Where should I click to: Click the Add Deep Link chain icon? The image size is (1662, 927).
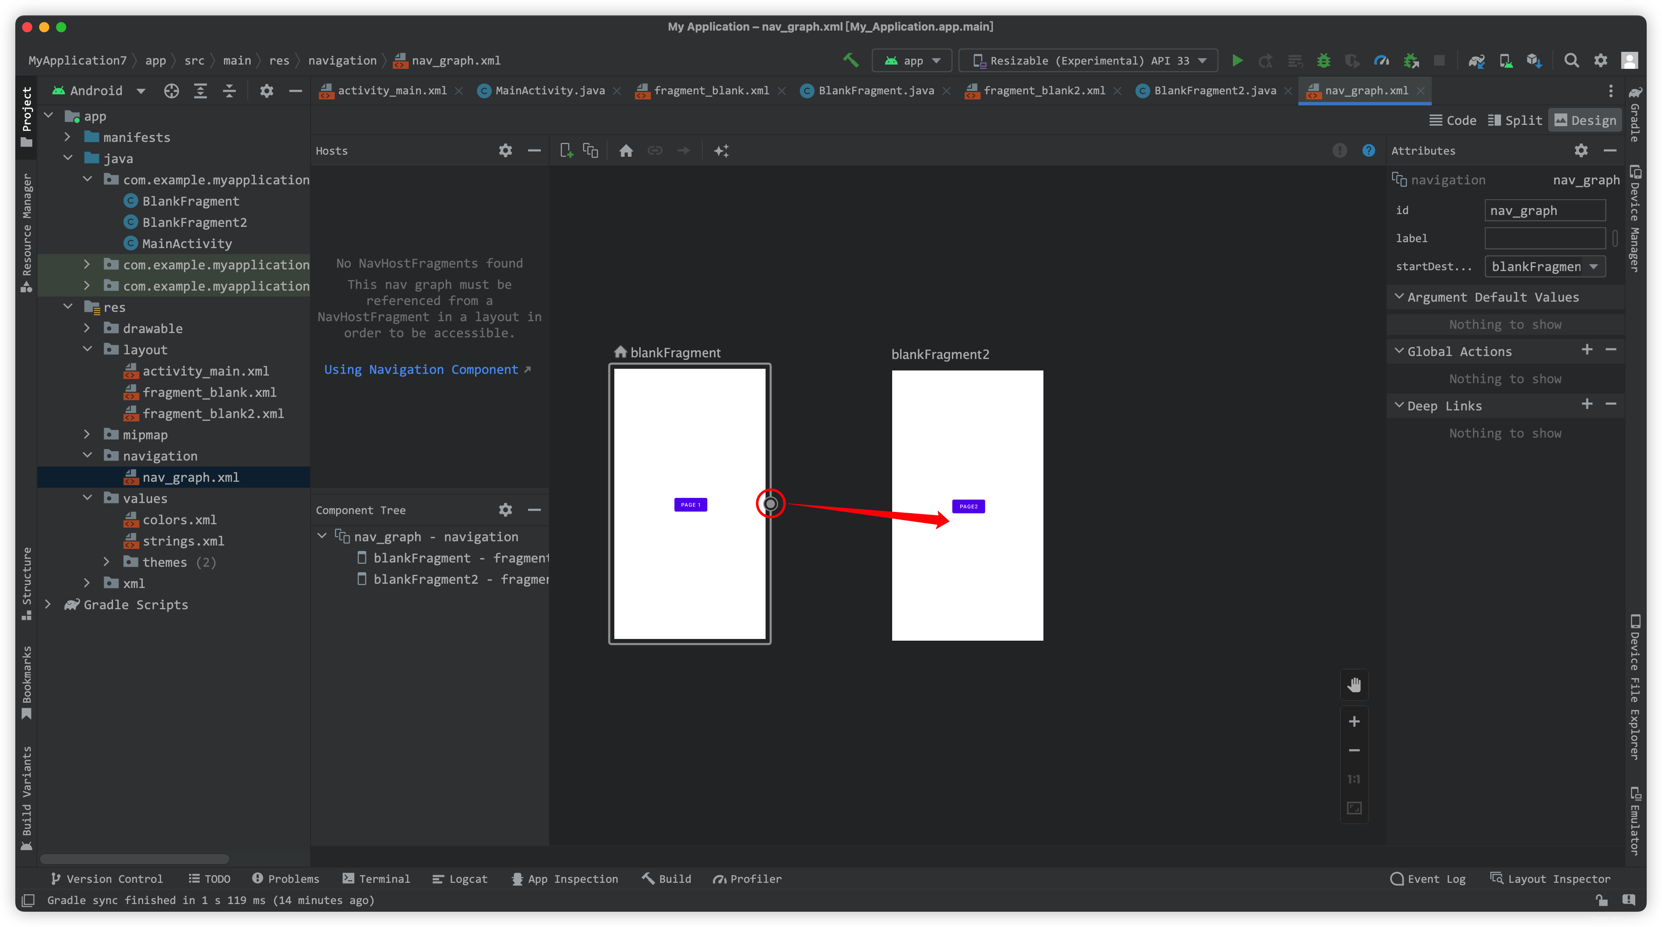click(655, 150)
